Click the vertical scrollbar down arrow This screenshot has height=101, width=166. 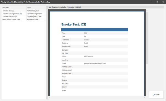(x=147, y=95)
